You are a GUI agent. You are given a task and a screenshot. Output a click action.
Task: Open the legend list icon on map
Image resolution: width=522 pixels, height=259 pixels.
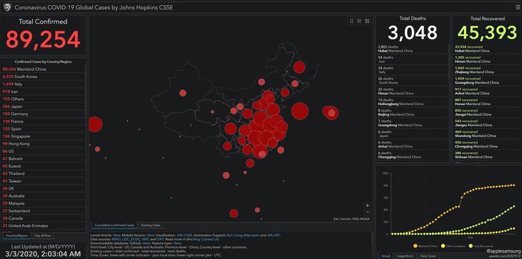coord(360,21)
